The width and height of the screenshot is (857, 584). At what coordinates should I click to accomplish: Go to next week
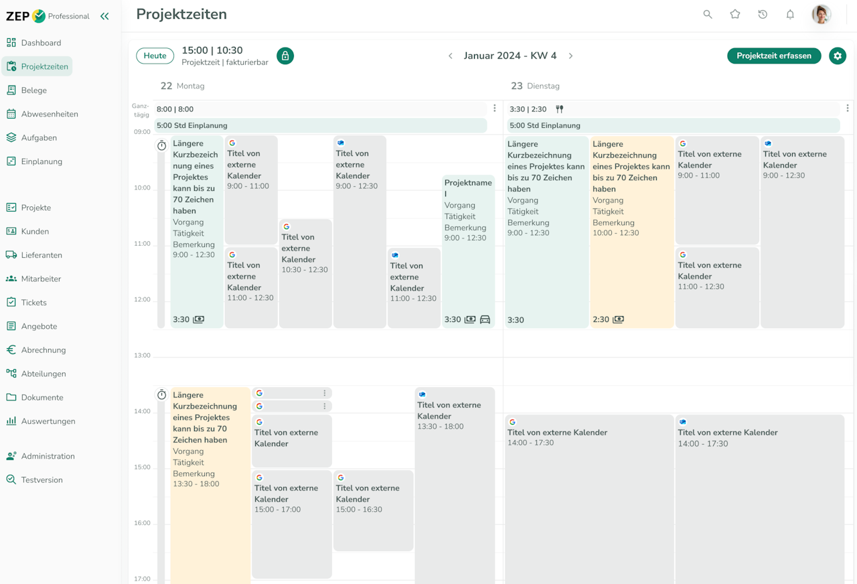pyautogui.click(x=571, y=56)
